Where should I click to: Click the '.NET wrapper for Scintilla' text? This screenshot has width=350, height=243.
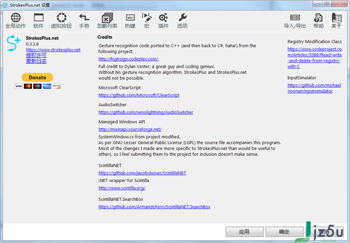(x=124, y=180)
